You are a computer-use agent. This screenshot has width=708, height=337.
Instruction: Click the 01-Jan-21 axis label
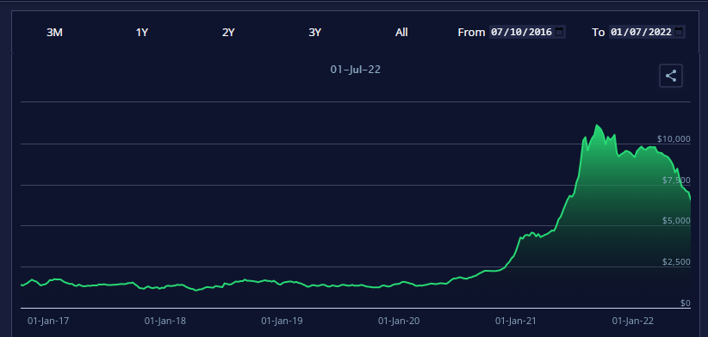516,321
